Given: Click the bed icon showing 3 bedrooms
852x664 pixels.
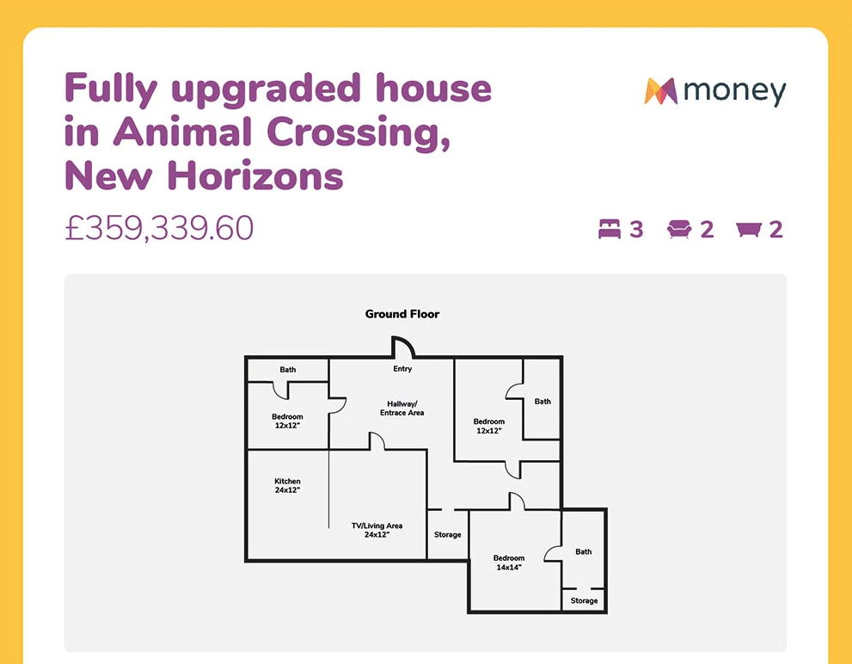Looking at the screenshot, I should point(610,230).
